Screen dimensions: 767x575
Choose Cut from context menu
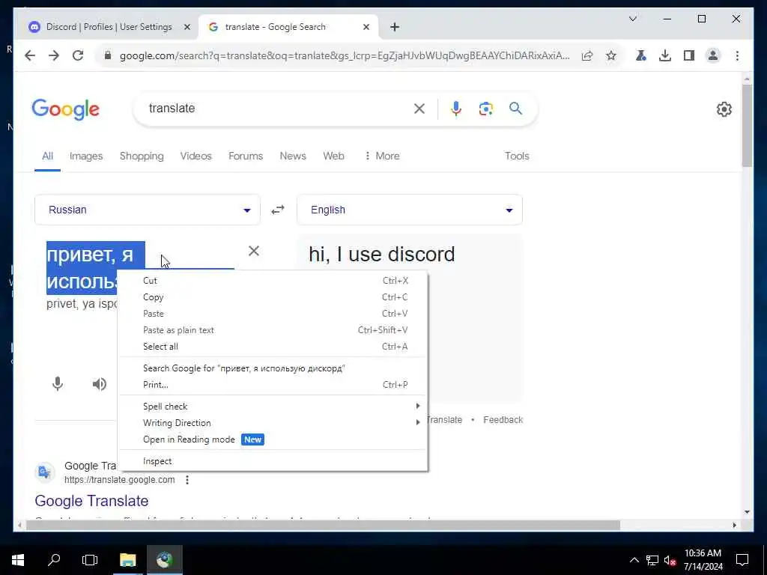click(x=273, y=281)
